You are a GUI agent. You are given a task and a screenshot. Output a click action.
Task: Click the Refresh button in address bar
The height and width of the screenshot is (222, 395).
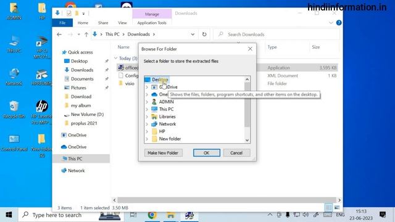coord(204,35)
